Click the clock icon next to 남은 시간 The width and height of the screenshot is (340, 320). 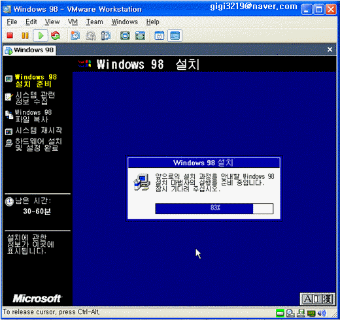9,202
